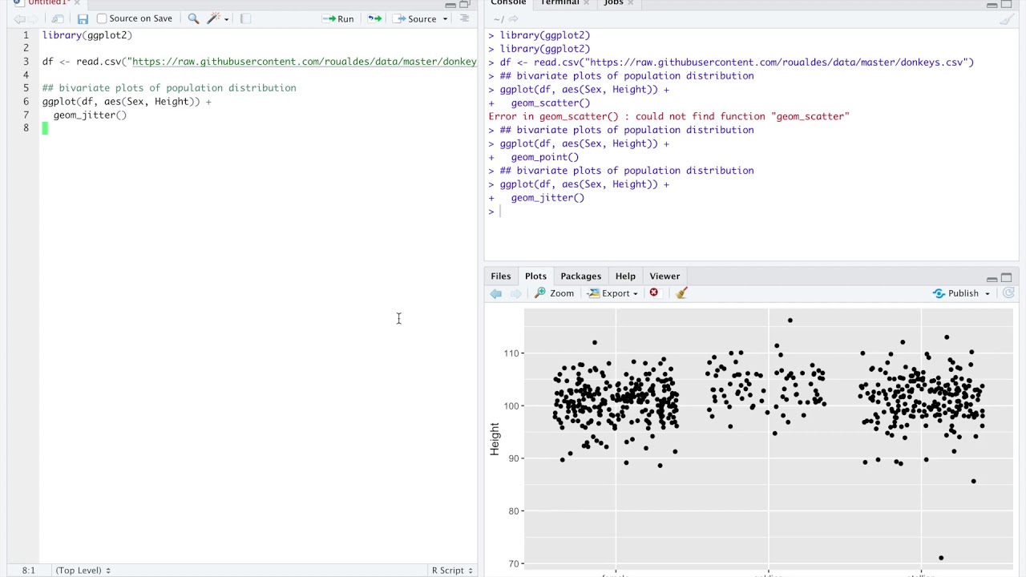
Task: Minimize the console pane
Action: [992, 4]
